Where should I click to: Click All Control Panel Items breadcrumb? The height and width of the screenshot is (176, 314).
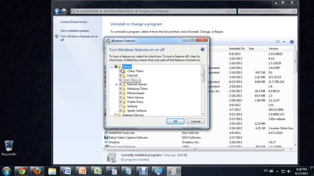pos(118,11)
